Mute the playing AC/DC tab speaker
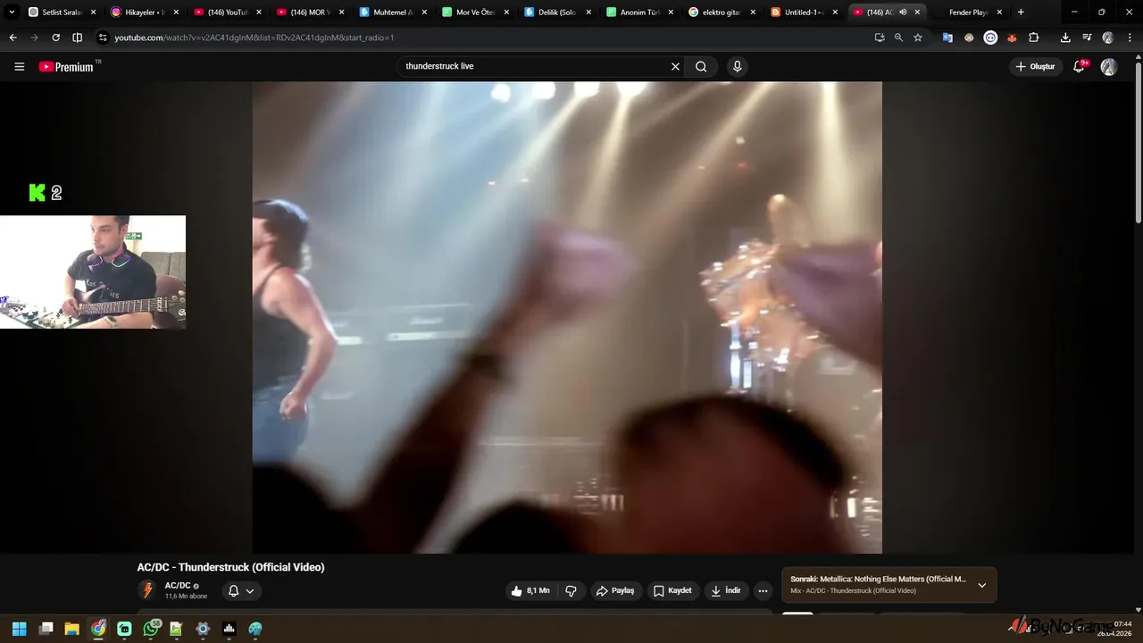Image resolution: width=1143 pixels, height=643 pixels. point(903,13)
